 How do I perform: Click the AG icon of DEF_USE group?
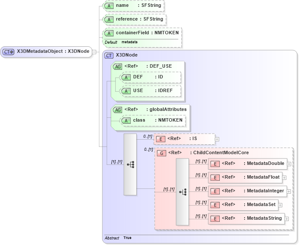coord(117,66)
